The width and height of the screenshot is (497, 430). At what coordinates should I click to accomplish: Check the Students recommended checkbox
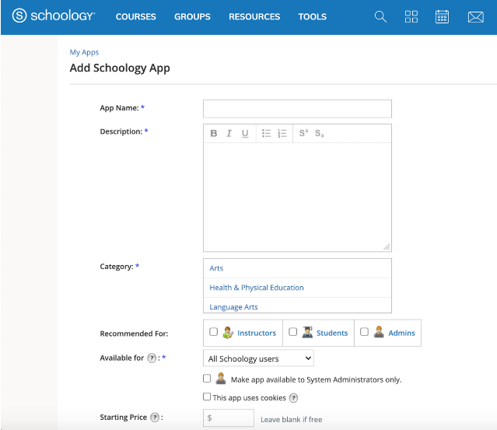coord(293,332)
